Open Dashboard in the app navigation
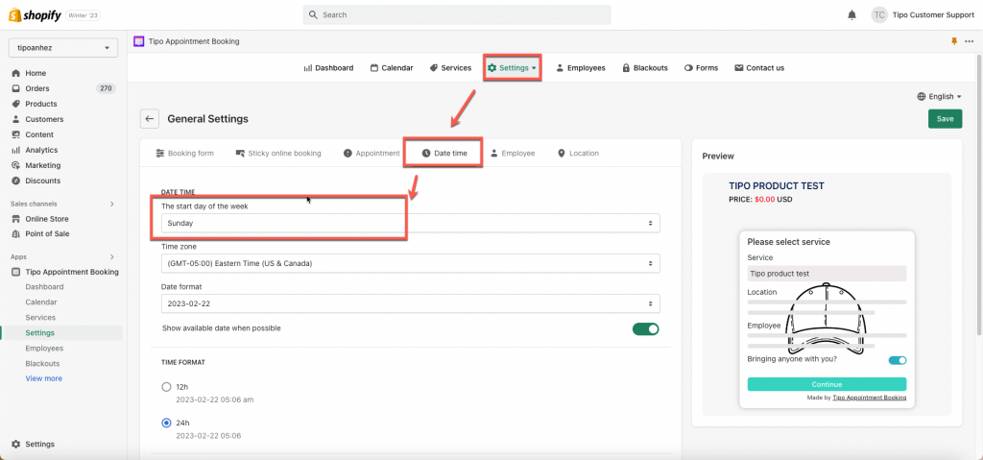This screenshot has height=460, width=983. coord(328,68)
